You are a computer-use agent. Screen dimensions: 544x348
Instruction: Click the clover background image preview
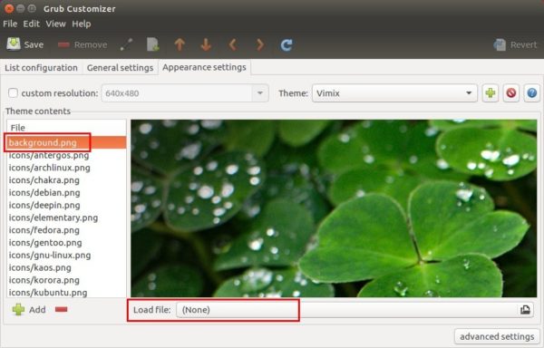[x=334, y=208]
